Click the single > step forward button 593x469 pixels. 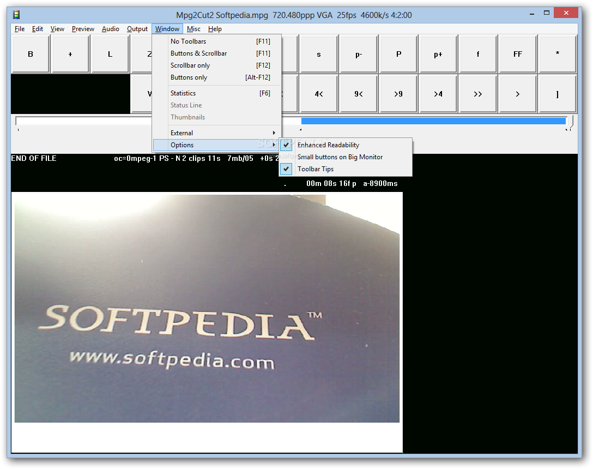518,94
